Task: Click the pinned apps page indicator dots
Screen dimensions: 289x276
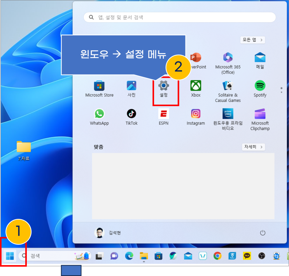Action: coord(281,90)
